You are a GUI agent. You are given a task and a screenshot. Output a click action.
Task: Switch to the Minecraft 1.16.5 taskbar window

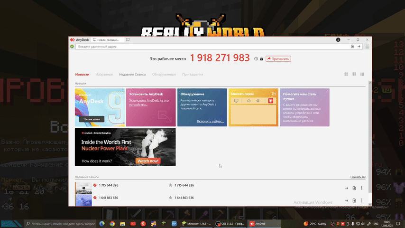pos(196,224)
